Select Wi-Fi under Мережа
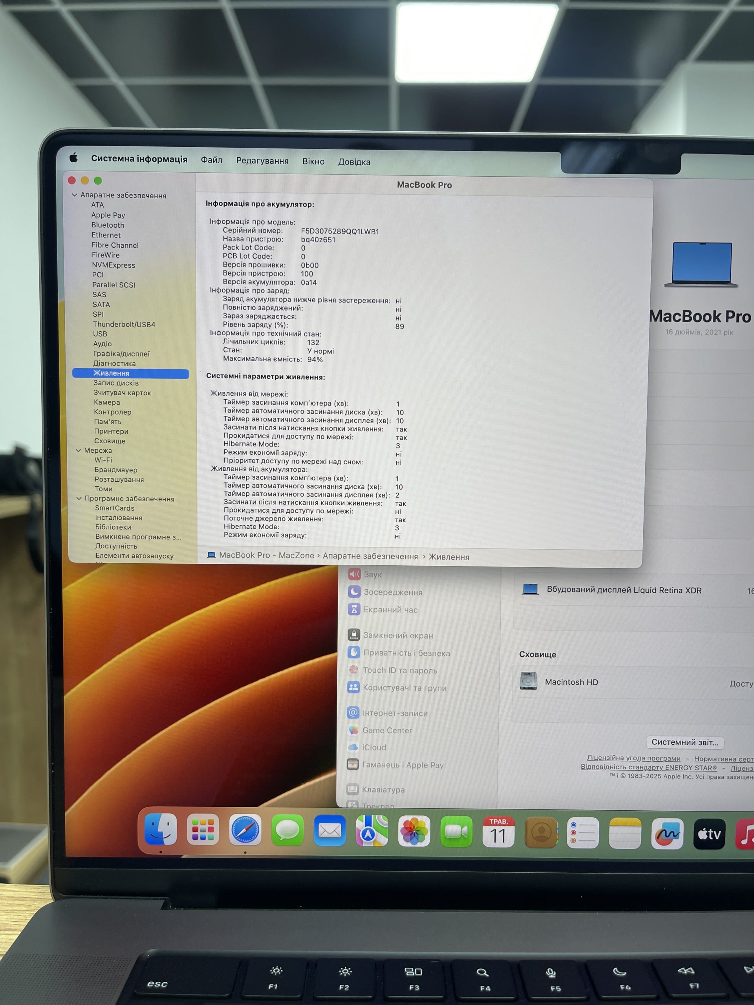Viewport: 754px width, 1005px height. [103, 460]
